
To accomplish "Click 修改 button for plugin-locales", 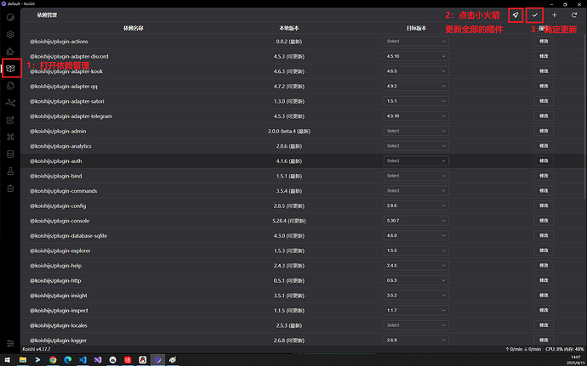I will pos(544,325).
